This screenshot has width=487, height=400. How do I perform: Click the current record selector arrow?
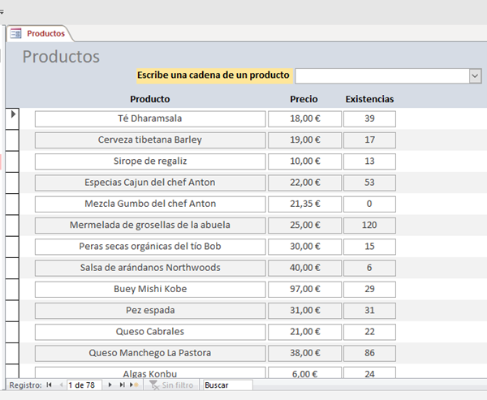(12, 115)
